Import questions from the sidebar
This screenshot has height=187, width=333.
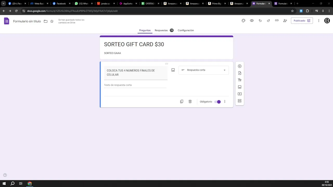[240, 73]
